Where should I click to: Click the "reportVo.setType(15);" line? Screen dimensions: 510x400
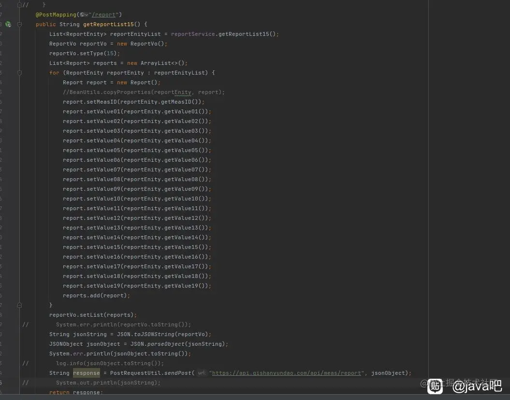click(85, 53)
